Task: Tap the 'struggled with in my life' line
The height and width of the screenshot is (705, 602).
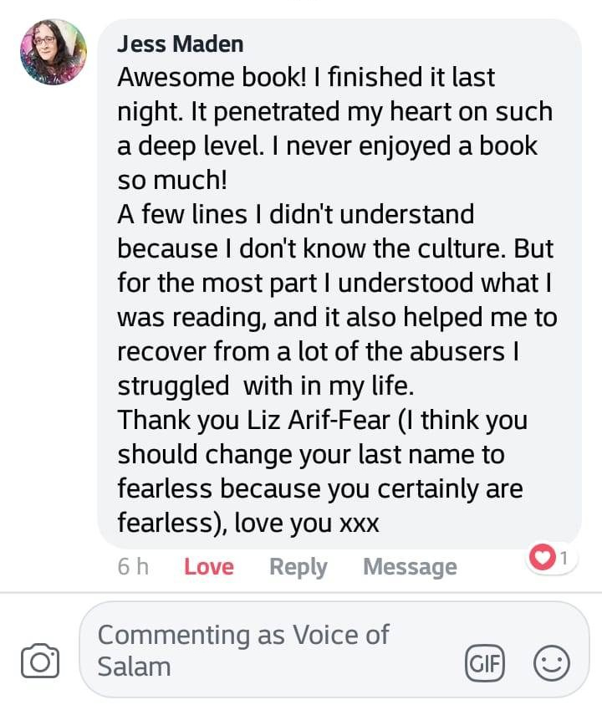Action: click(x=266, y=386)
